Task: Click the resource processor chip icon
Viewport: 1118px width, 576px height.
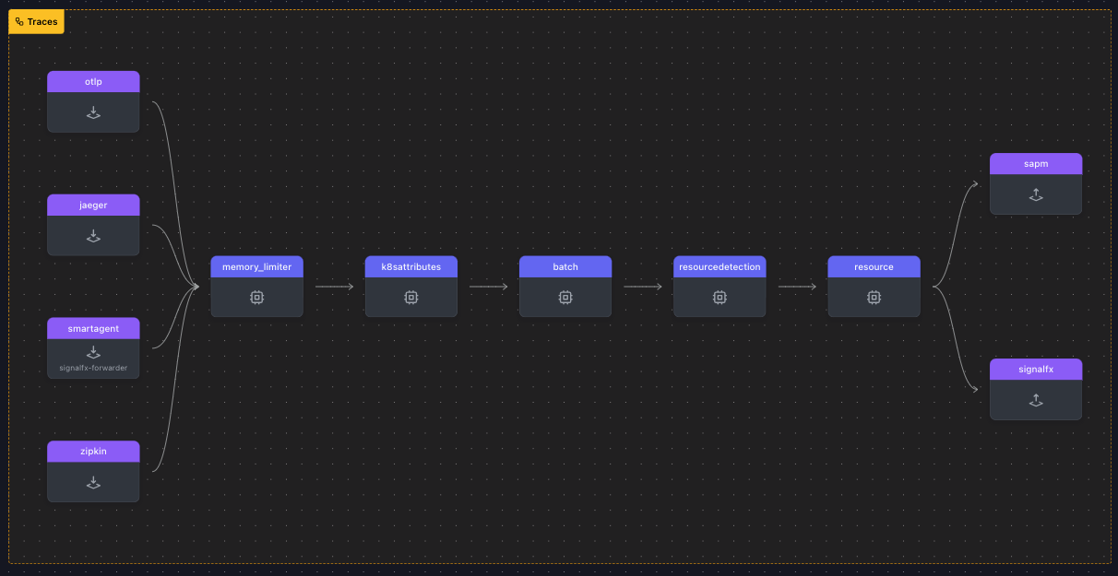Action: coord(874,298)
